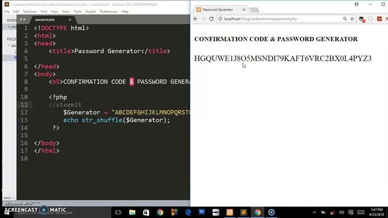Screen dimensions: 388x218
Task: Open the first Chrome icon on taskbar
Action: pos(160,213)
